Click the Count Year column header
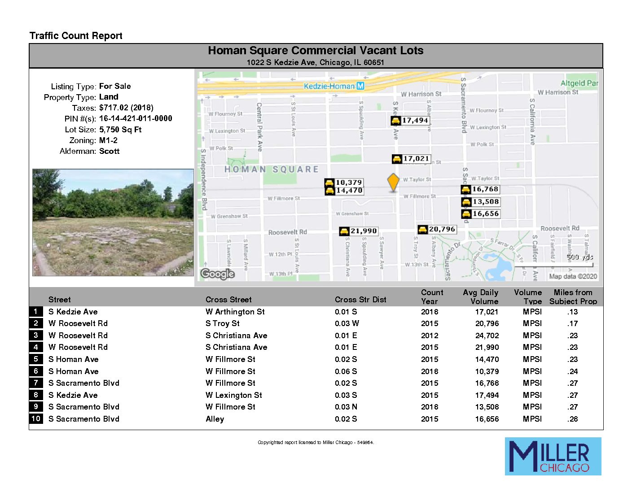This screenshot has width=632, height=488. coord(432,297)
